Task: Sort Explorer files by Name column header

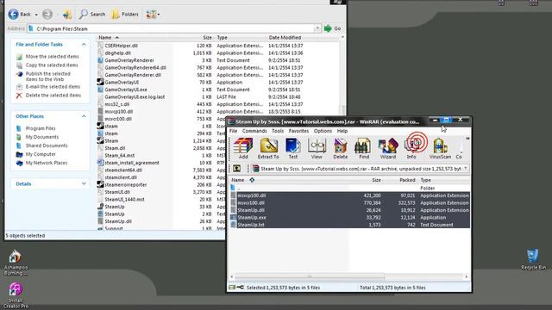Action: (134, 37)
